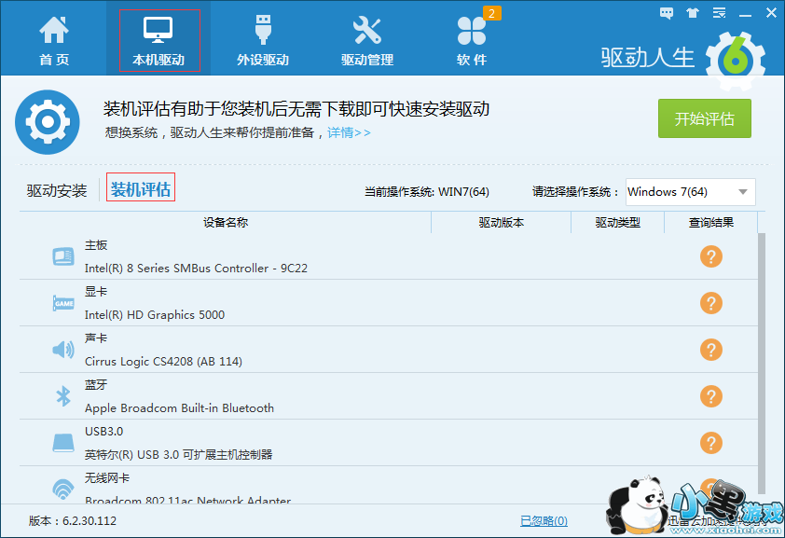The height and width of the screenshot is (538, 785).
Task: Click the 驱动版本 column header
Action: (x=502, y=222)
